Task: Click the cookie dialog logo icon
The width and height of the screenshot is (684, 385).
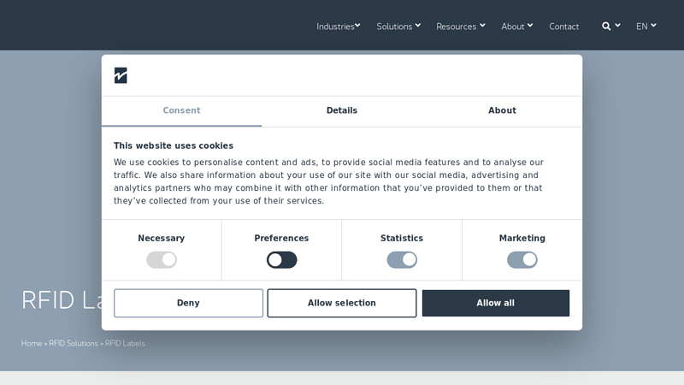Action: coord(121,75)
